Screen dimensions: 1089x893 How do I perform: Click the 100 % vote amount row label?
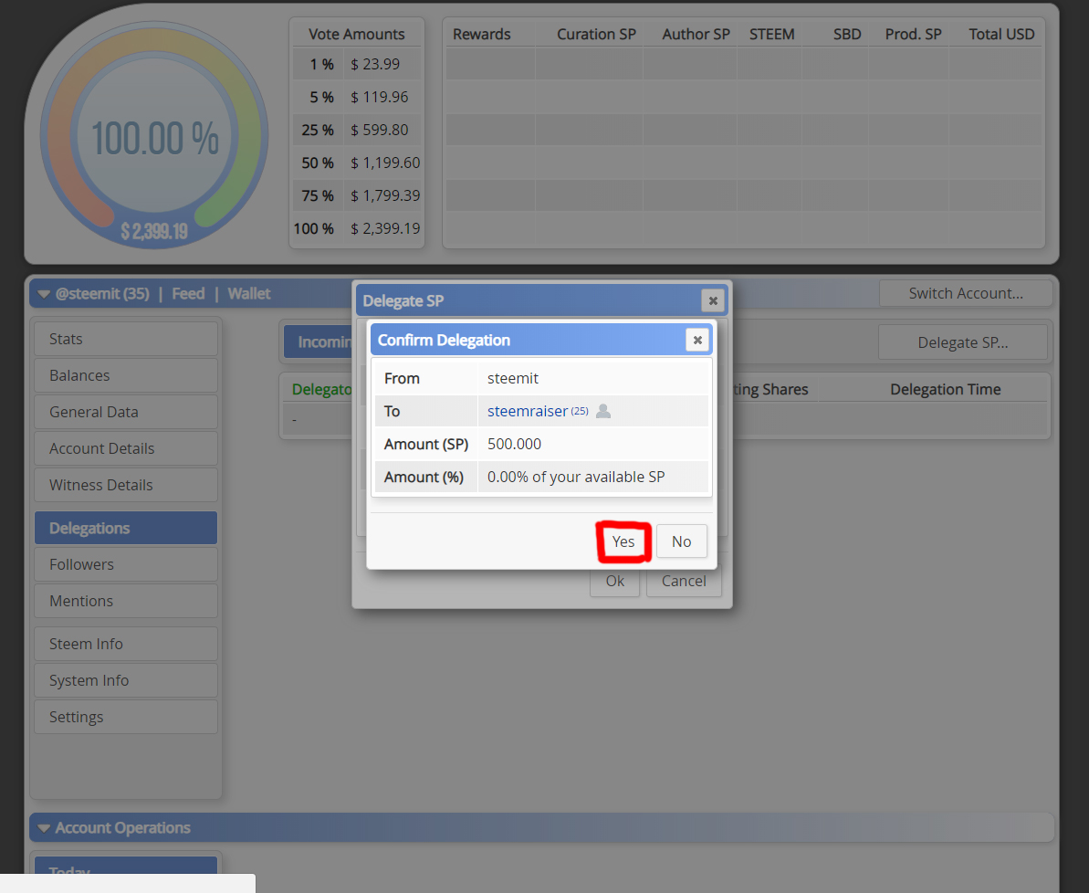[x=313, y=228]
